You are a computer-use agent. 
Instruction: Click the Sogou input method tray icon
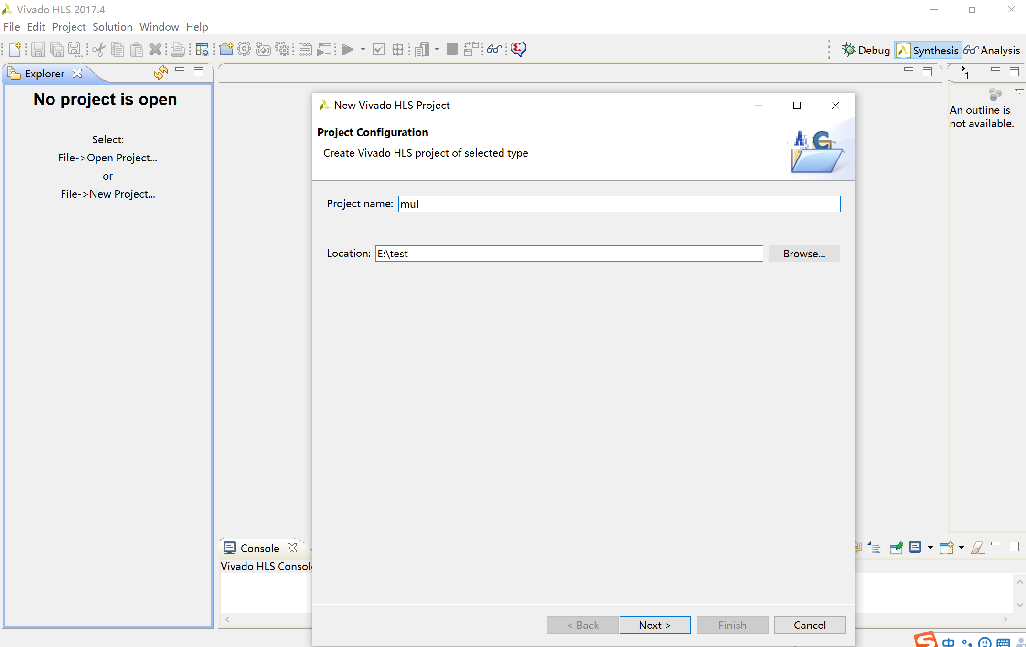coord(926,639)
